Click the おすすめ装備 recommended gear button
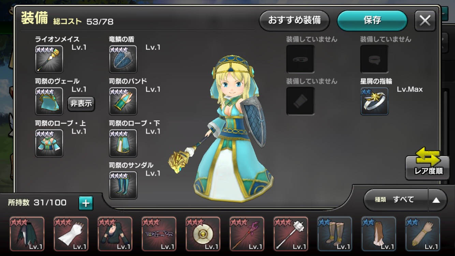This screenshot has width=455, height=256. 294,20
